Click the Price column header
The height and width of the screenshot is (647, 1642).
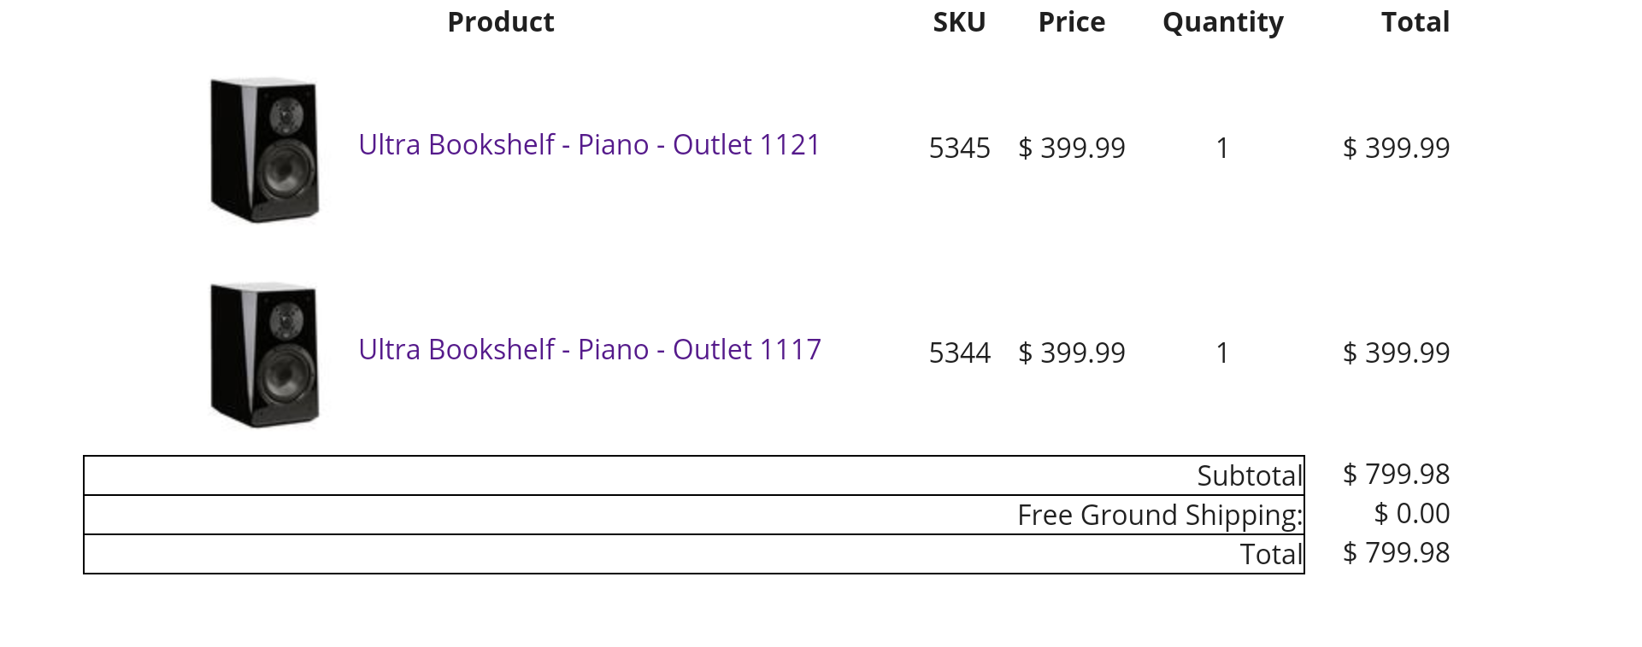click(x=1071, y=22)
